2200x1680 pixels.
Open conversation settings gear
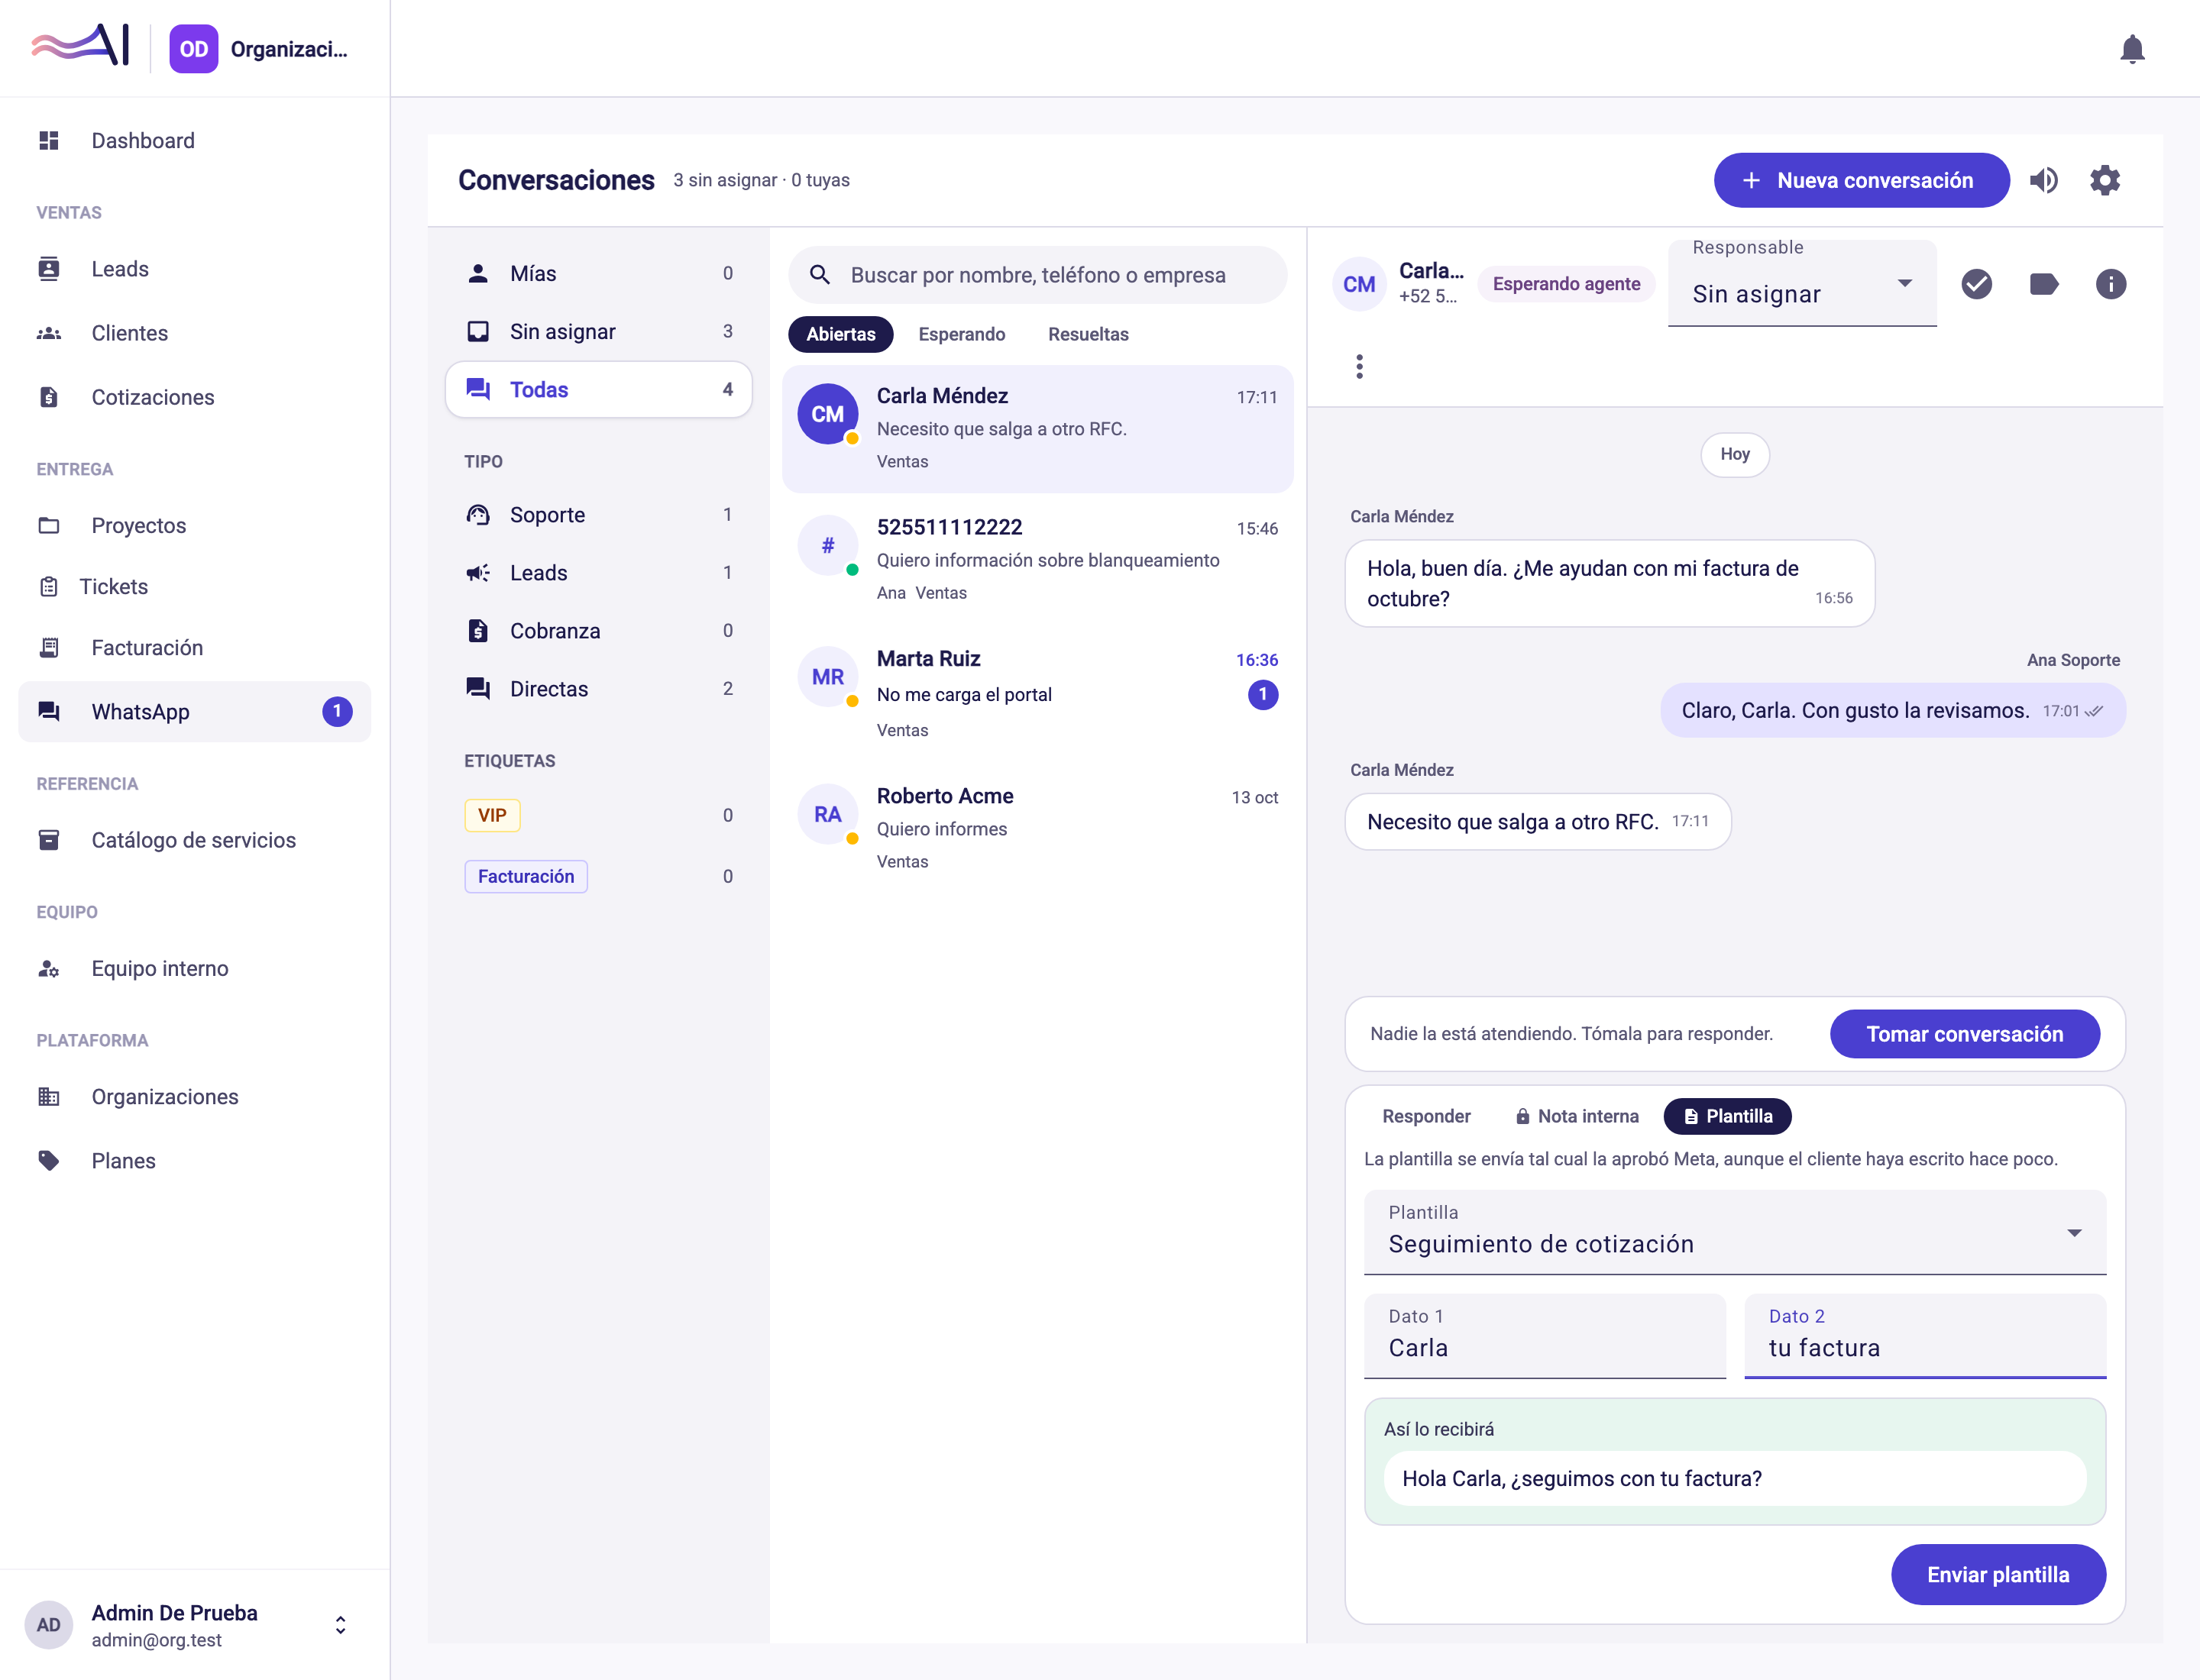(x=2105, y=180)
